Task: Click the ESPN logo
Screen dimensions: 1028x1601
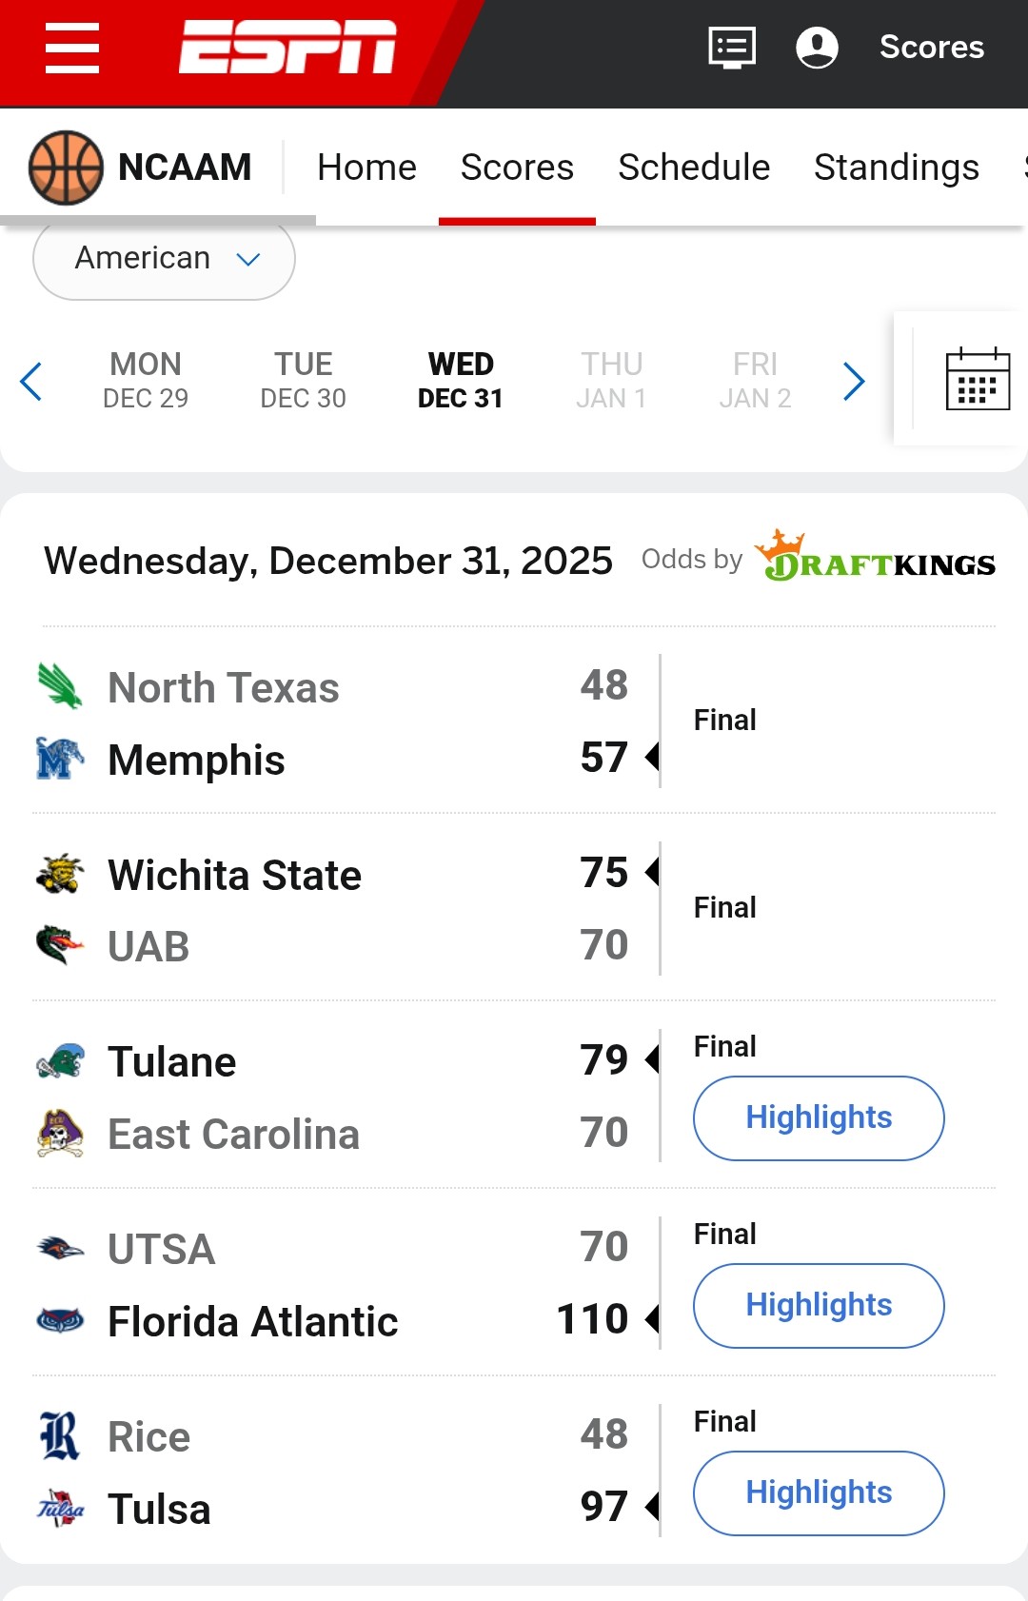Action: pos(287,47)
